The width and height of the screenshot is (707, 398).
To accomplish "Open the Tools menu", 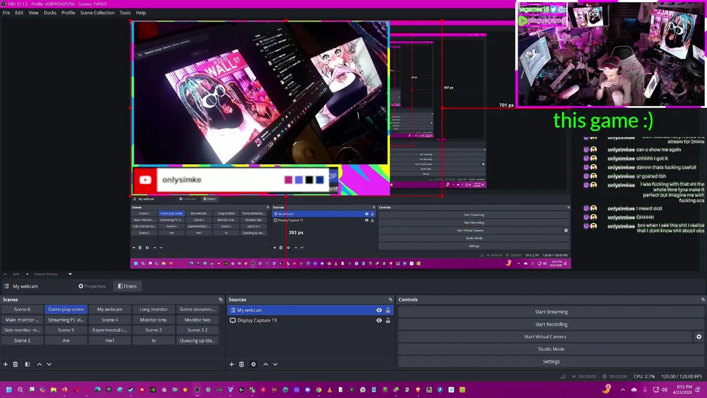I will [125, 13].
